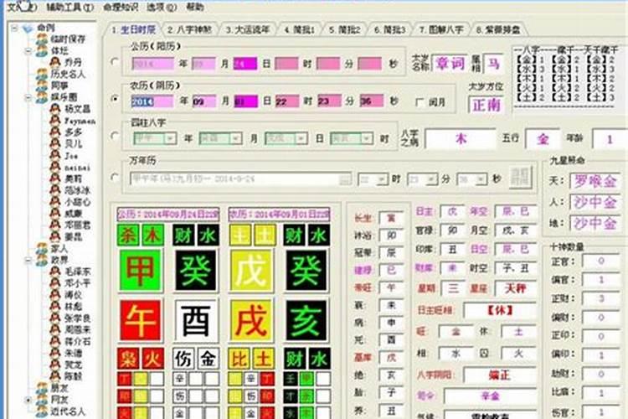Viewport: 628px width, 419px height.
Task: Open the 帮助 menu
Action: 195,7
